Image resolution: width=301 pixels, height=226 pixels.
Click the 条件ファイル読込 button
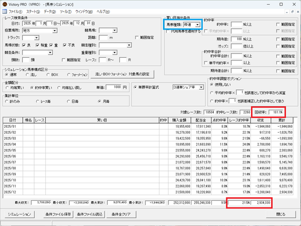coord(90,215)
